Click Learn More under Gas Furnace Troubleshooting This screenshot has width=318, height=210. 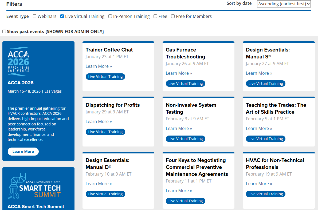[x=179, y=73]
